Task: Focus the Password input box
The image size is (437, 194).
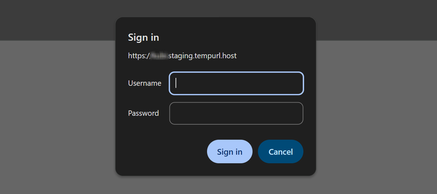Action: (236, 113)
